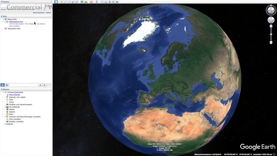Select the Orte layer row

tap(11, 100)
